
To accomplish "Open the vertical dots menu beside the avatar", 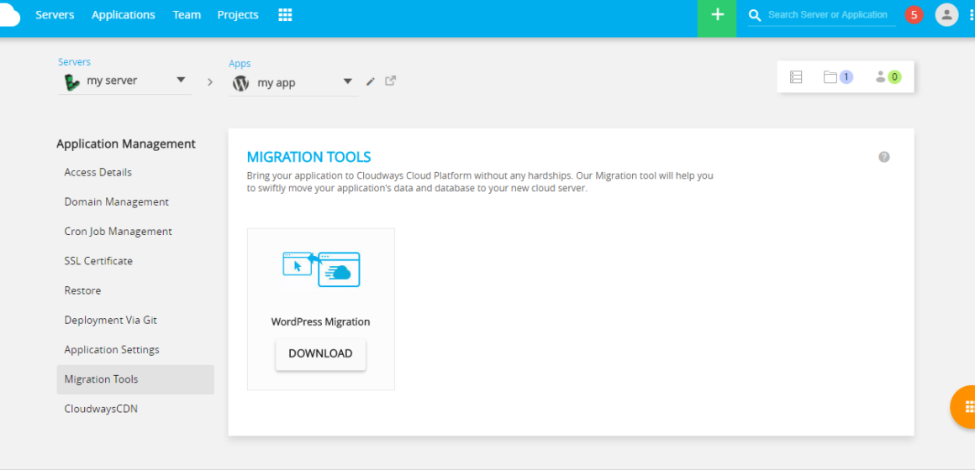I will pos(972,15).
